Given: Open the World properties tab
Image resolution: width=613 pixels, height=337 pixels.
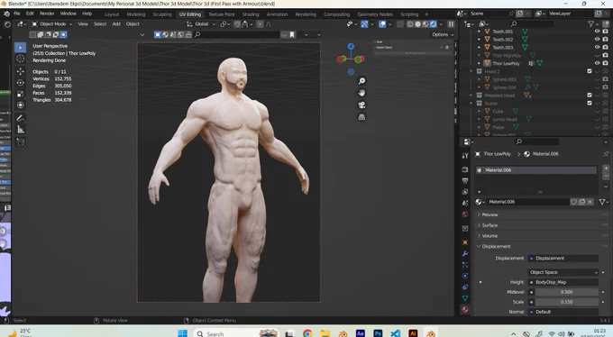Looking at the screenshot, I should 465,214.
